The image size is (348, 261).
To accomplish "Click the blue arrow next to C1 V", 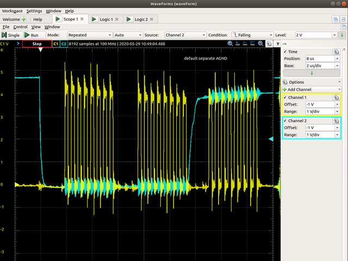I will point(18,43).
